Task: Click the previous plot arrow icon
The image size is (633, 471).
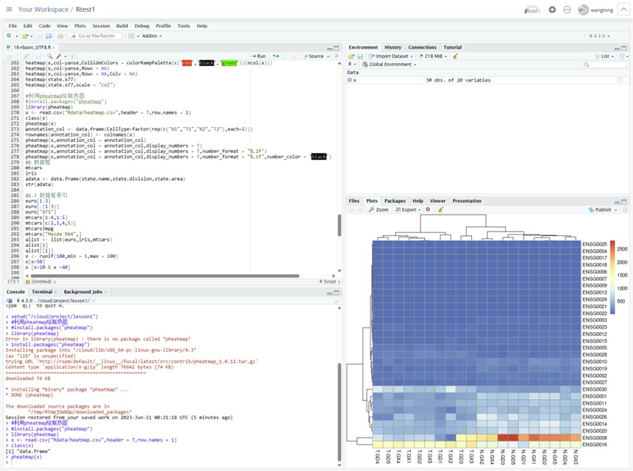Action: point(351,210)
